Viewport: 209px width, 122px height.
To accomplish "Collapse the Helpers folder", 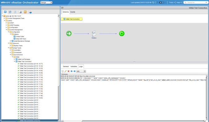I will [x=11, y=34].
